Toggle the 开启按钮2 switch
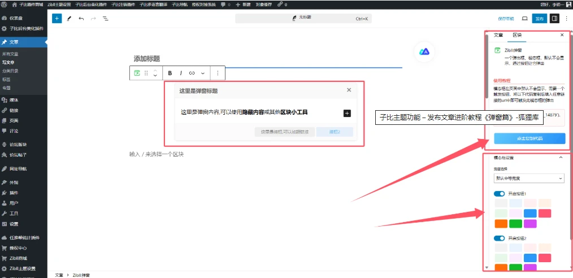Screen dimensions: 573x278 click(499, 238)
